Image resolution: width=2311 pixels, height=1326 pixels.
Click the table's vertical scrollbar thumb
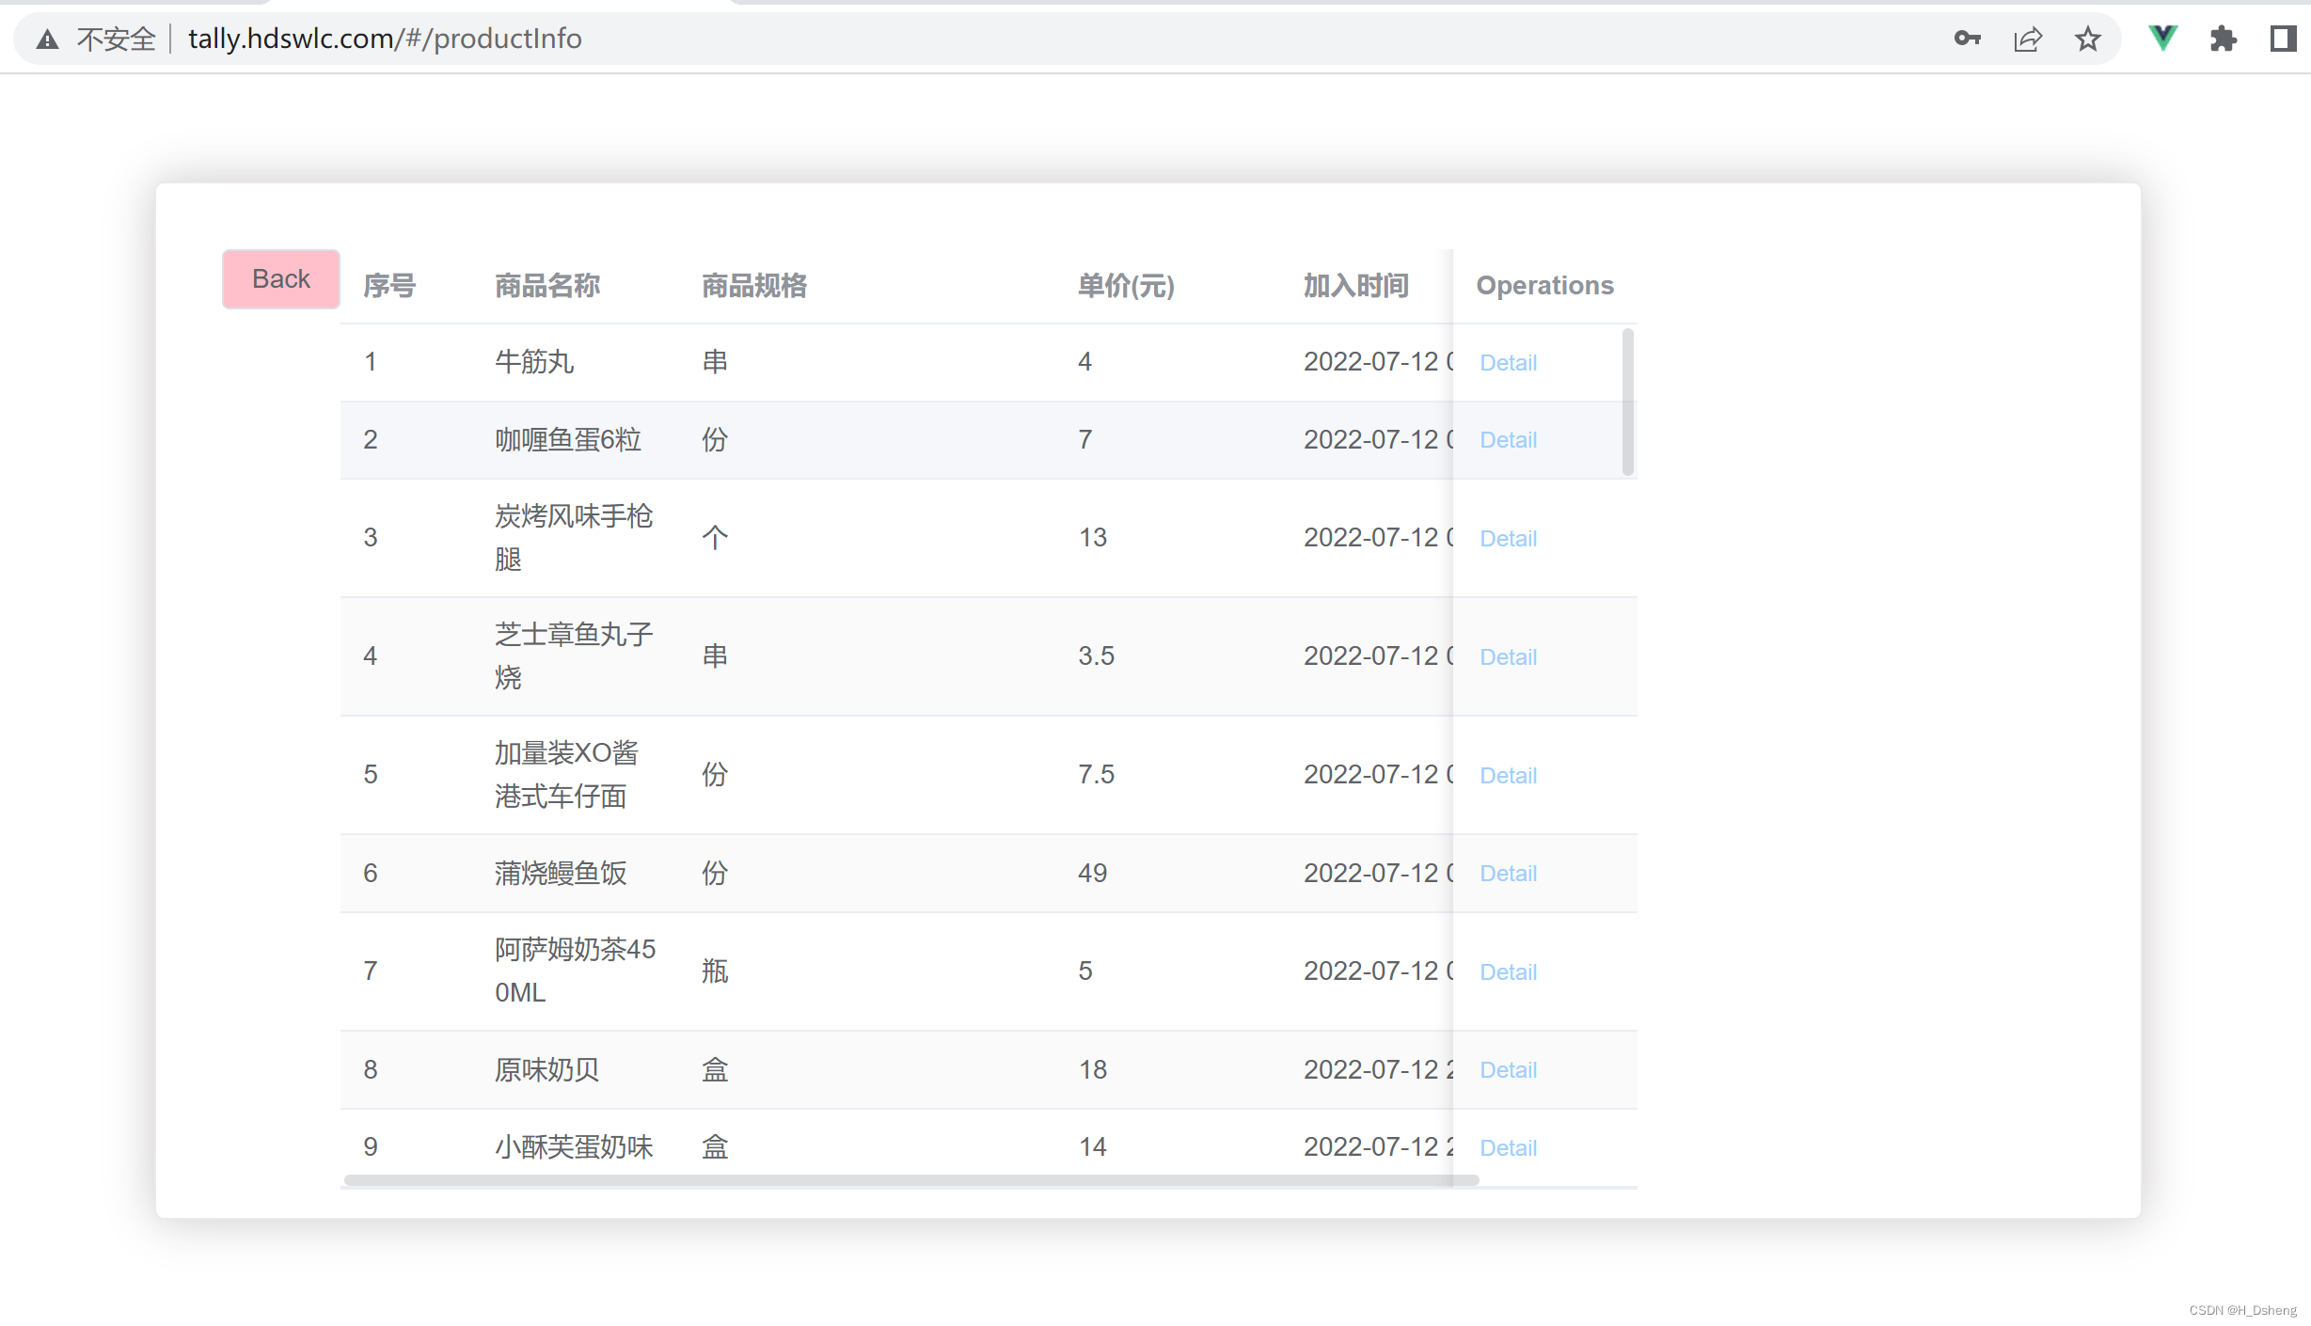click(1627, 403)
